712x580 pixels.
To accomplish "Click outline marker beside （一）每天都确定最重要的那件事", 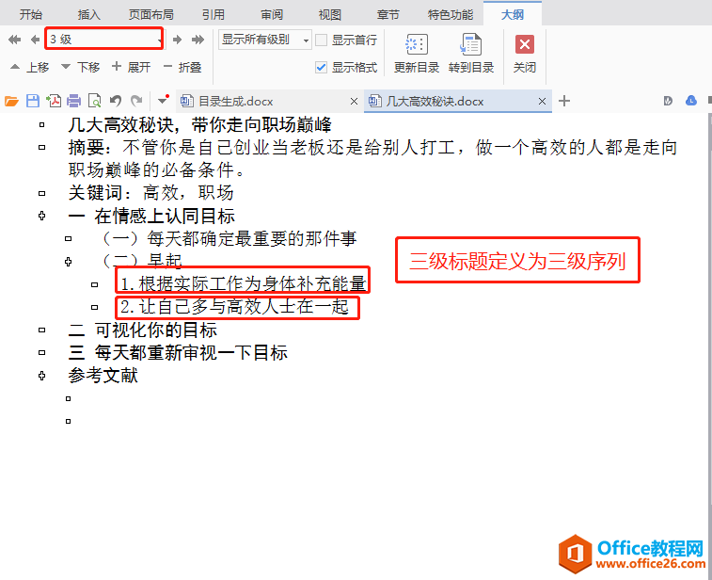I will 68,238.
